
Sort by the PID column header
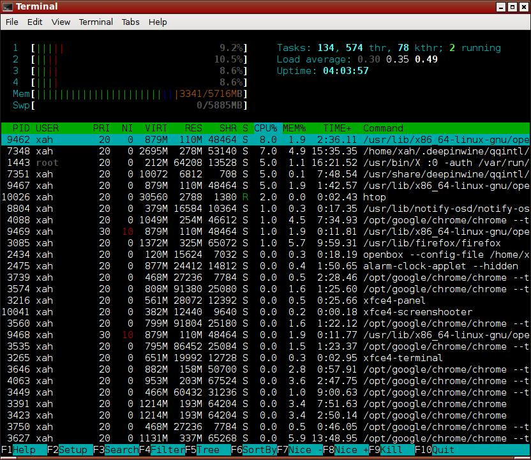click(21, 128)
